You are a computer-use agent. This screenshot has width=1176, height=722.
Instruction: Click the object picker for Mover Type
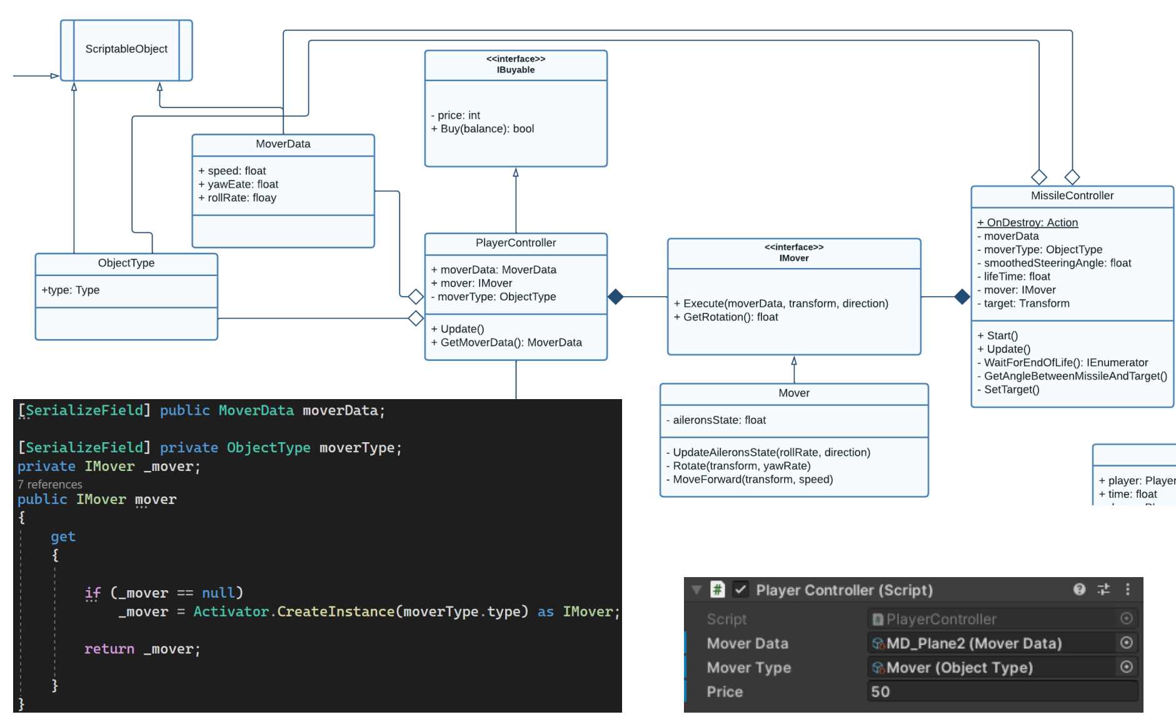[x=1126, y=667]
